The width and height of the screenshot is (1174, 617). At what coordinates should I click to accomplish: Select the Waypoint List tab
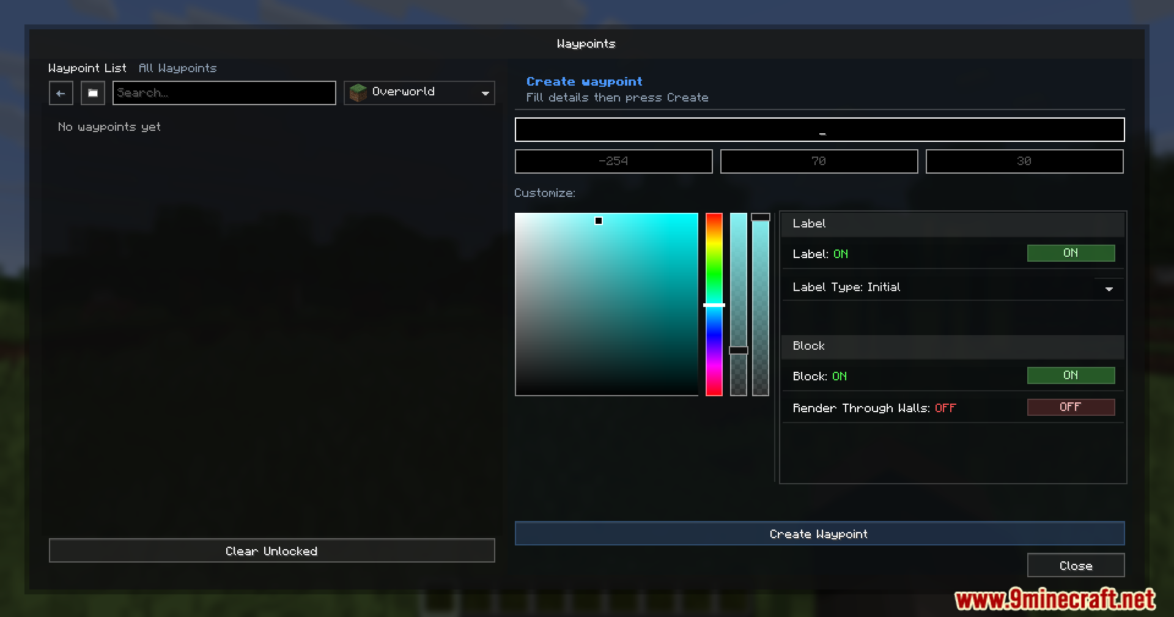pyautogui.click(x=87, y=68)
